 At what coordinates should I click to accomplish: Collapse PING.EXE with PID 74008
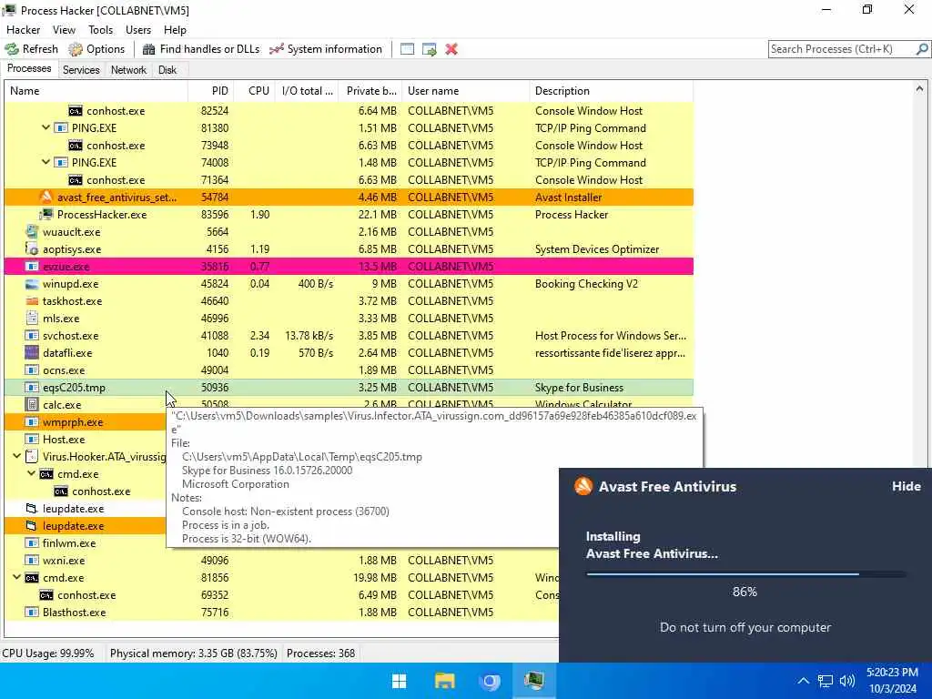point(46,162)
